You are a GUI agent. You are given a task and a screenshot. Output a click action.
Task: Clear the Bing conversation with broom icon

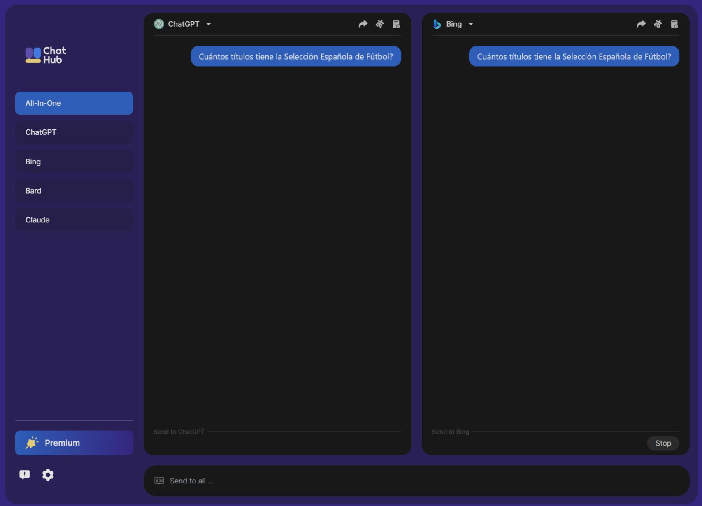coord(658,24)
